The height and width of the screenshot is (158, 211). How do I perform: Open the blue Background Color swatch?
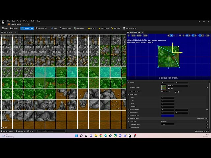pyautogui.click(x=168, y=116)
